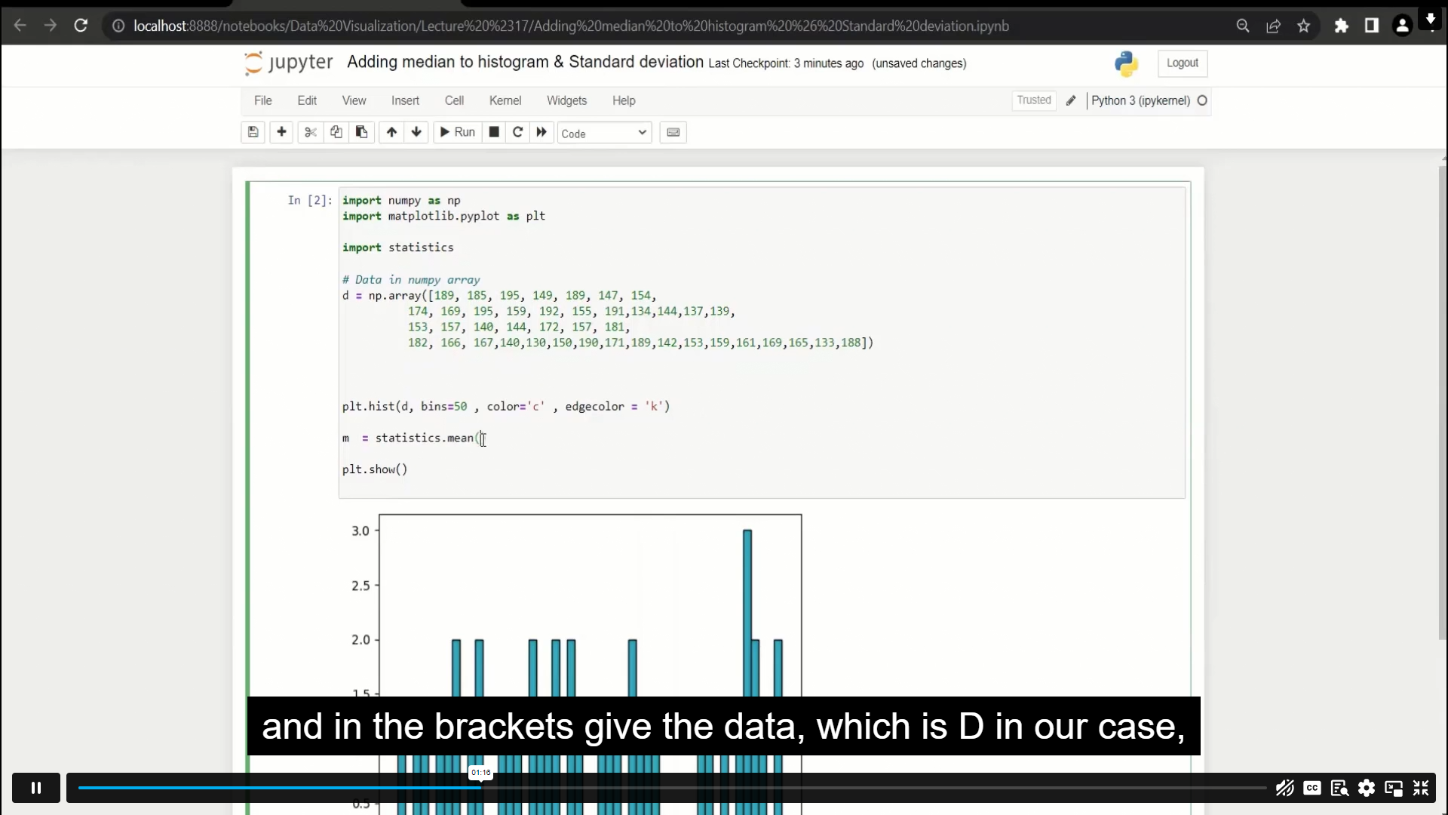Drag the video timeline progress slider
The image size is (1448, 815).
(481, 787)
